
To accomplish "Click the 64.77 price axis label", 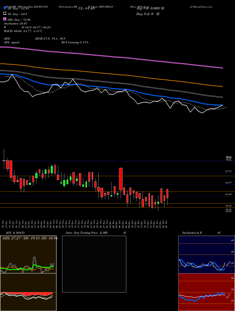I will (x=228, y=183).
